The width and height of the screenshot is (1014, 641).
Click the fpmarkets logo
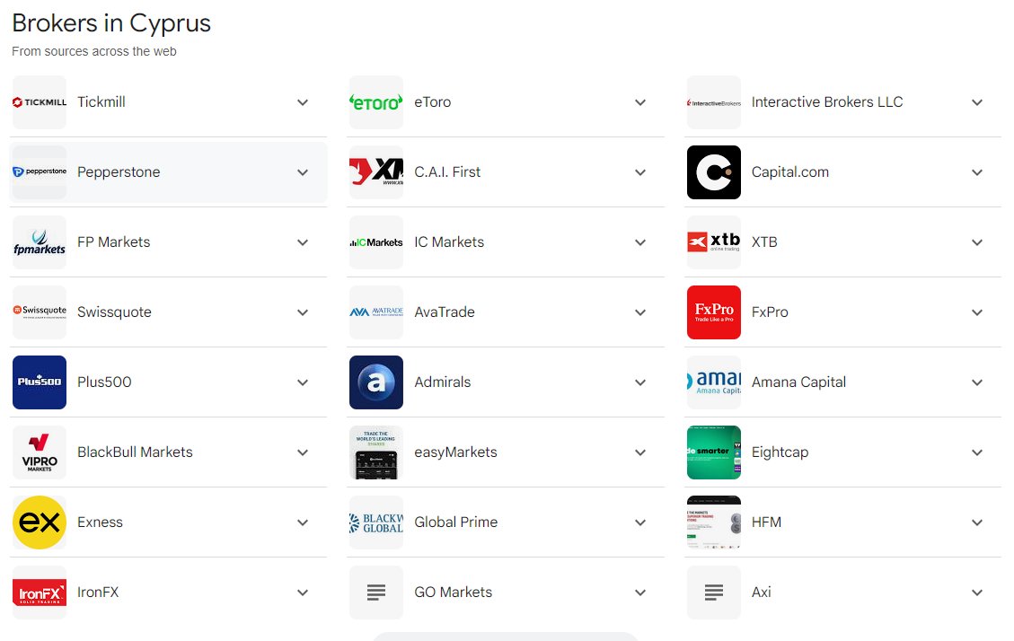pos(40,242)
